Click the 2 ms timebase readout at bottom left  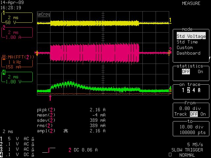pos(8,131)
